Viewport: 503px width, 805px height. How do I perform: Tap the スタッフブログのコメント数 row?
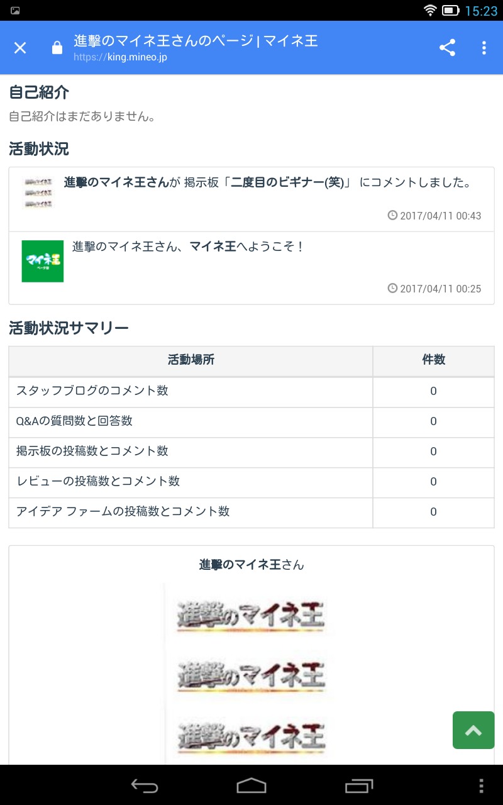(92, 391)
